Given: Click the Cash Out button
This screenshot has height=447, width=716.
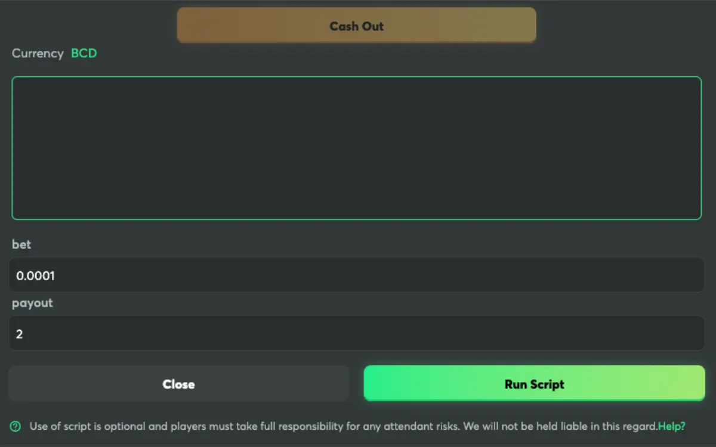Looking at the screenshot, I should (x=356, y=26).
